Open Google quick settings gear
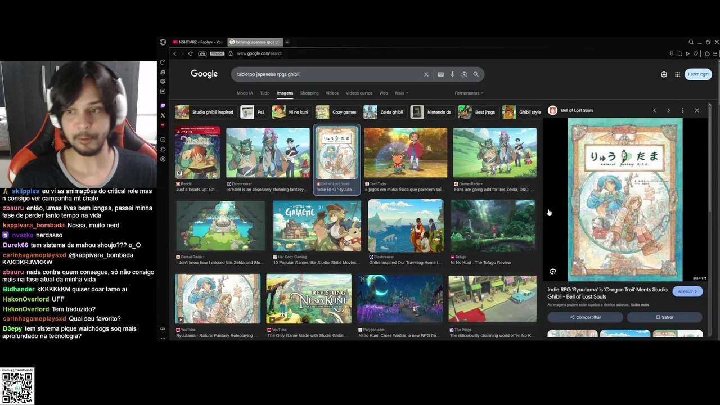 point(664,74)
